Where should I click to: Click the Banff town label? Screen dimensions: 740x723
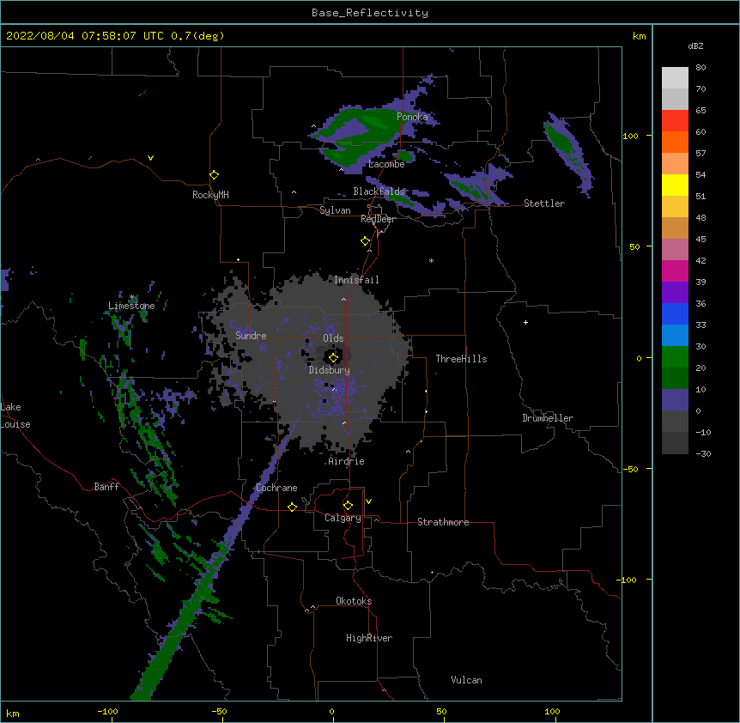click(x=106, y=487)
